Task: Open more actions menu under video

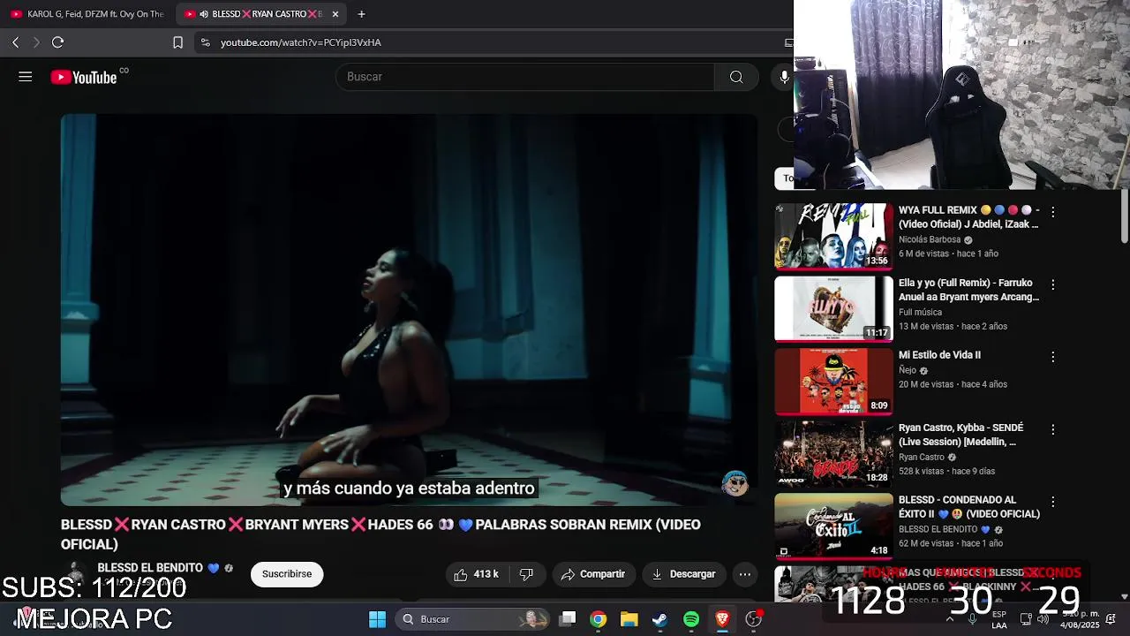Action: point(745,574)
